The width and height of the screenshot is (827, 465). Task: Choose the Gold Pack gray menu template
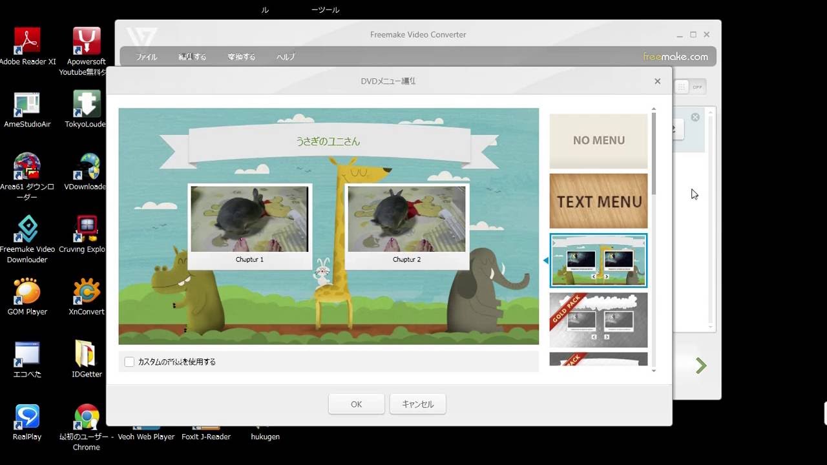[x=598, y=320]
